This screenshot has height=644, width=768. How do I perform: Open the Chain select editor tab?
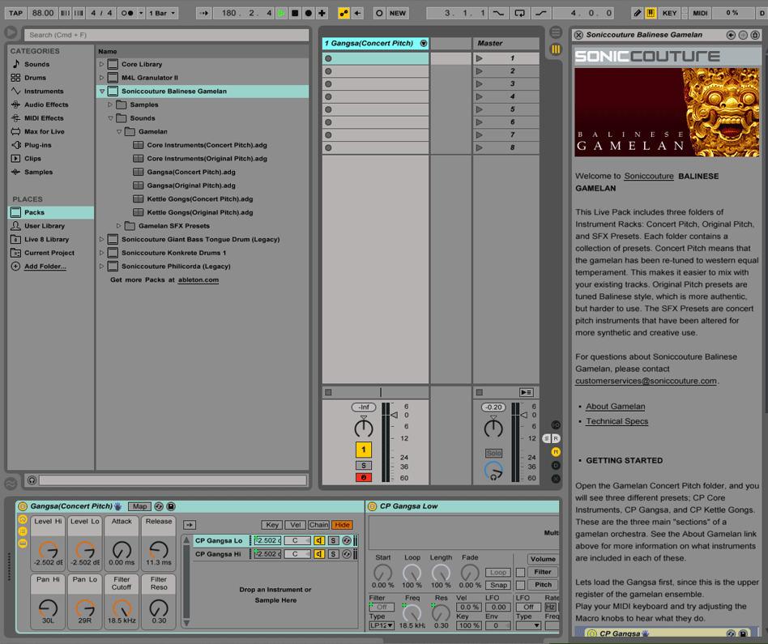click(x=318, y=524)
